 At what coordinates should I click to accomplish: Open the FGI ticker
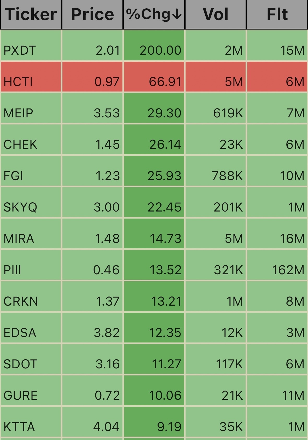pos(13,176)
